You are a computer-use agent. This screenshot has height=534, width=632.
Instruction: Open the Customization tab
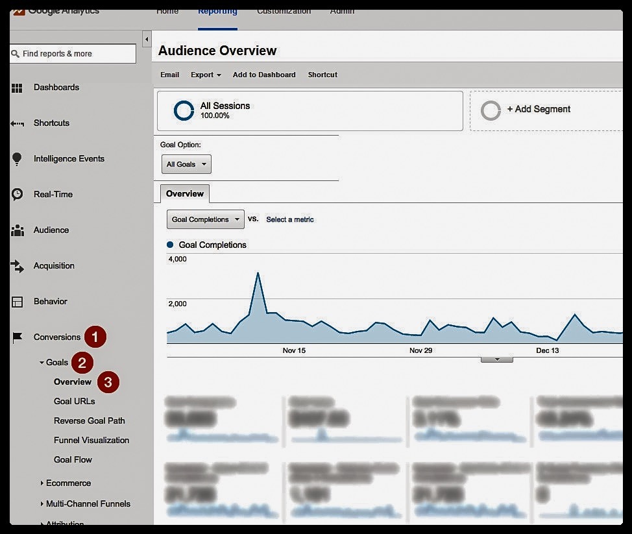(x=284, y=12)
